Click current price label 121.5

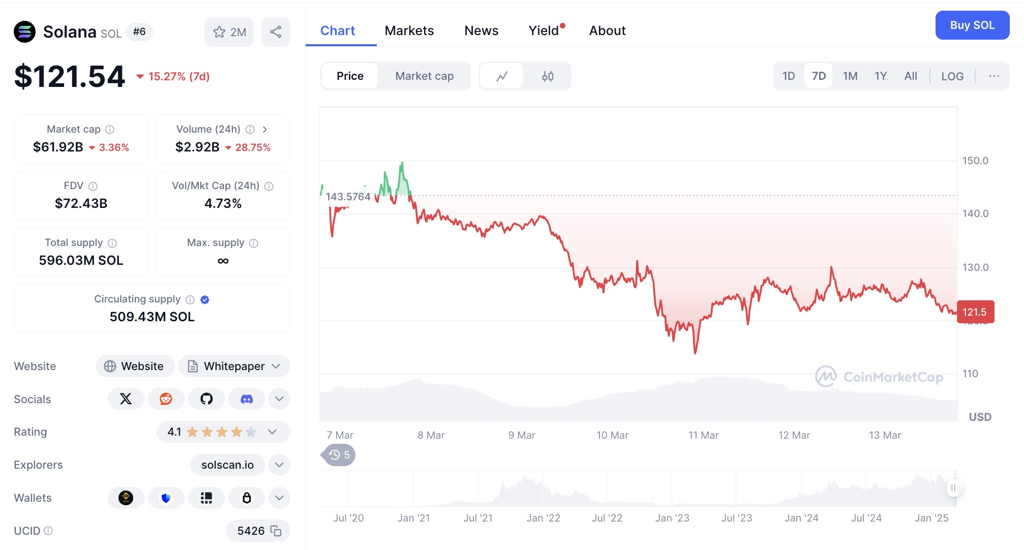[x=975, y=312]
